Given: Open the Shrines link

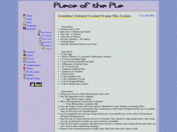Looking at the screenshot, I should click(x=30, y=68).
